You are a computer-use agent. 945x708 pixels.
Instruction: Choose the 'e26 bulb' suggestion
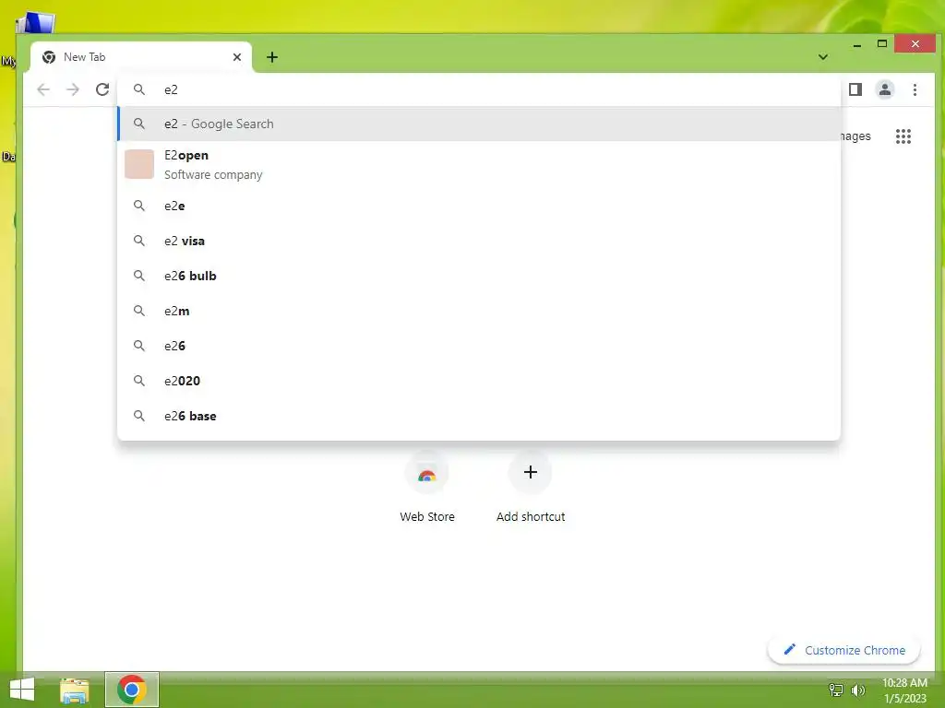point(479,276)
